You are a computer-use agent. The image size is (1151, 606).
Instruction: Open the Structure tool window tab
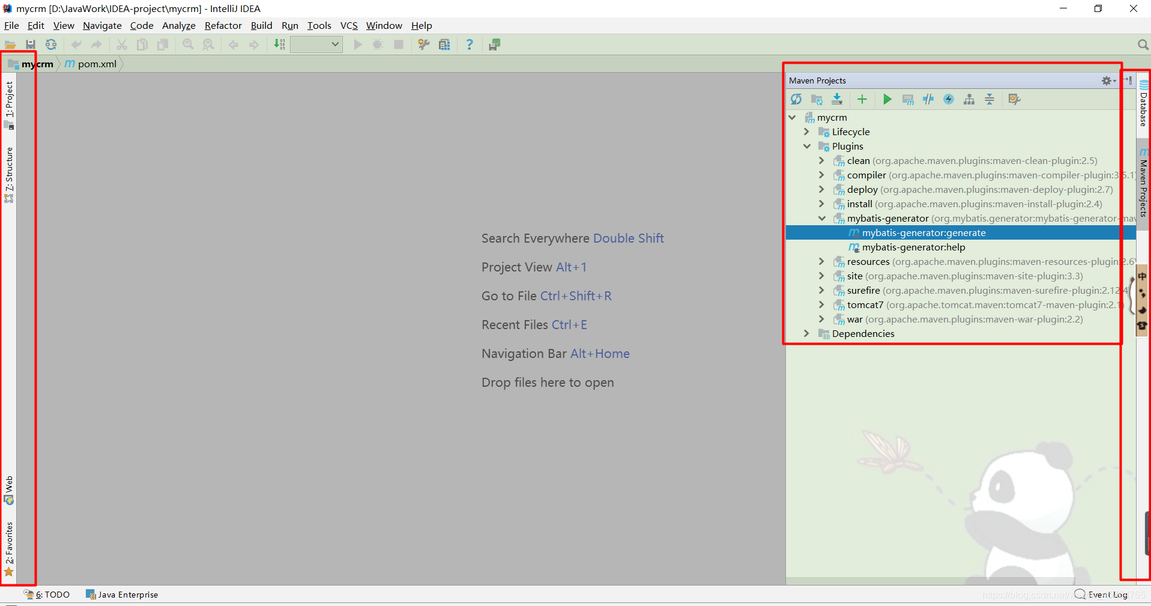point(9,175)
